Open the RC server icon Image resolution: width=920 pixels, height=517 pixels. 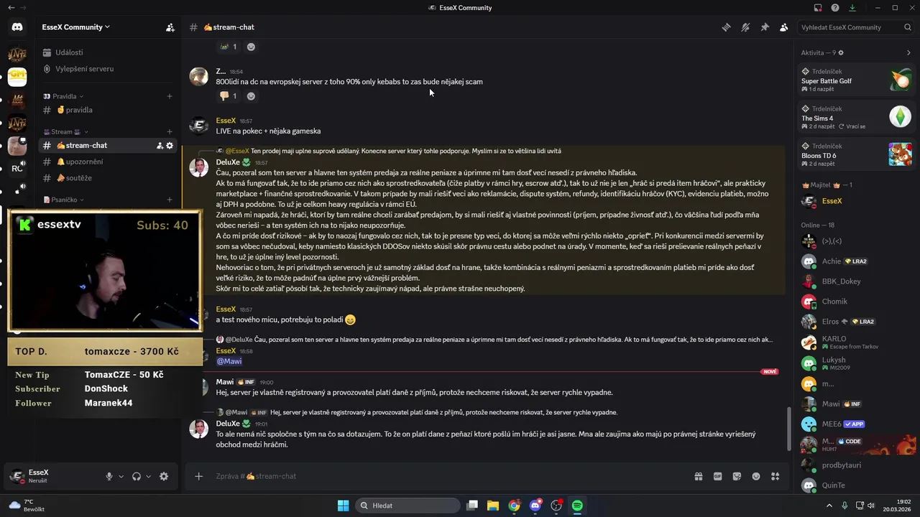(17, 169)
